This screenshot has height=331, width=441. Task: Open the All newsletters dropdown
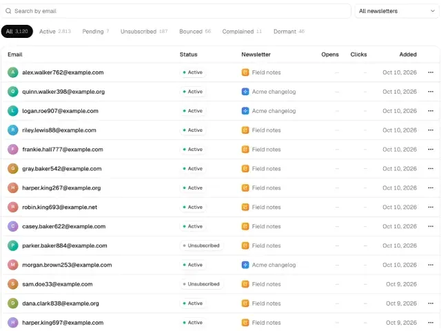click(x=397, y=11)
